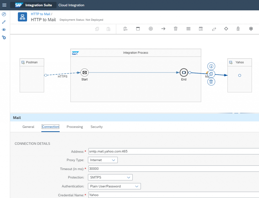Switch to the Connection tab
This screenshot has height=198, width=259.
50,127
